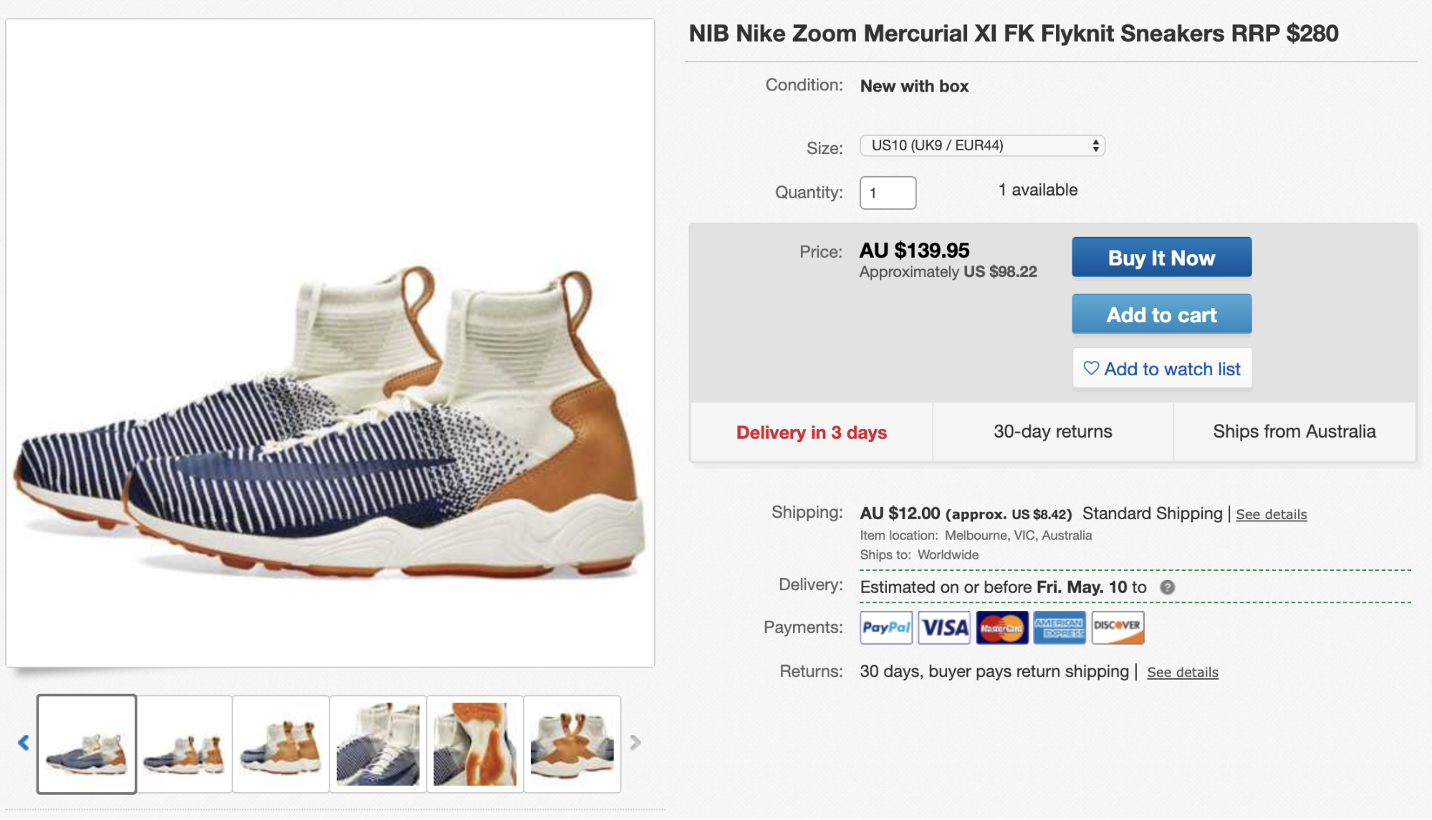This screenshot has height=820, width=1432.
Task: Show the third thumbnail with heel view
Action: pos(281,744)
